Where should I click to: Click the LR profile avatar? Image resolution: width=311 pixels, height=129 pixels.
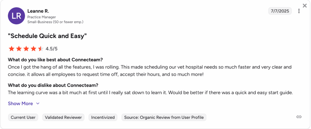[x=16, y=16]
